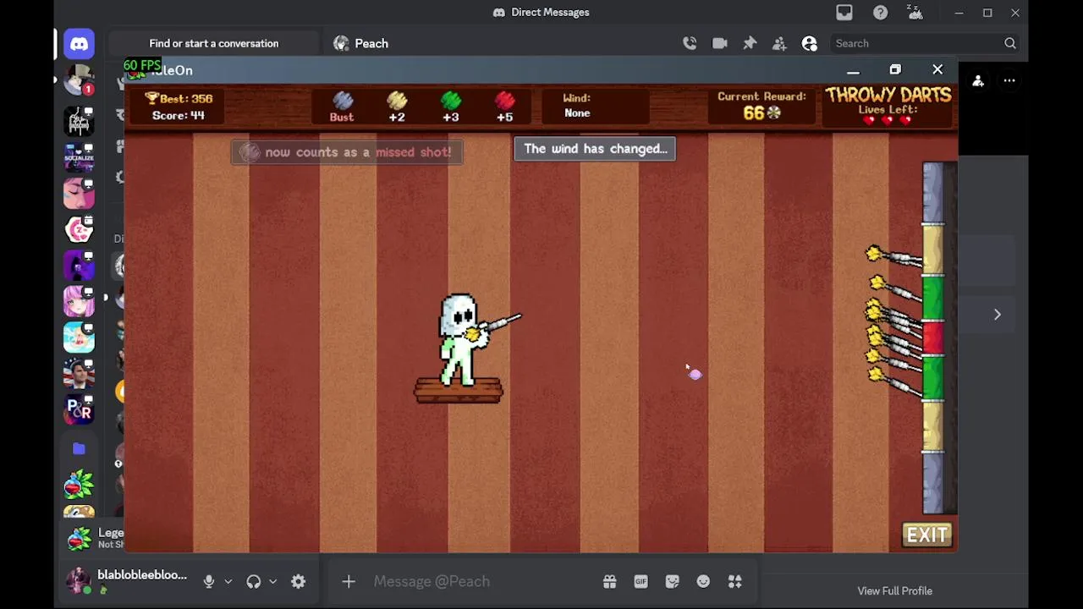
Task: Click the EXIT button in the game
Action: pos(927,535)
